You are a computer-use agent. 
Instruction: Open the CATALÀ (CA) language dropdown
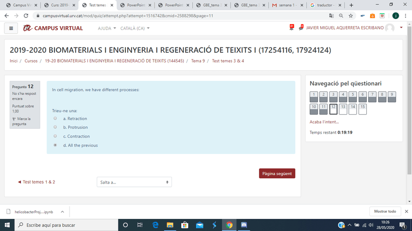(x=135, y=28)
